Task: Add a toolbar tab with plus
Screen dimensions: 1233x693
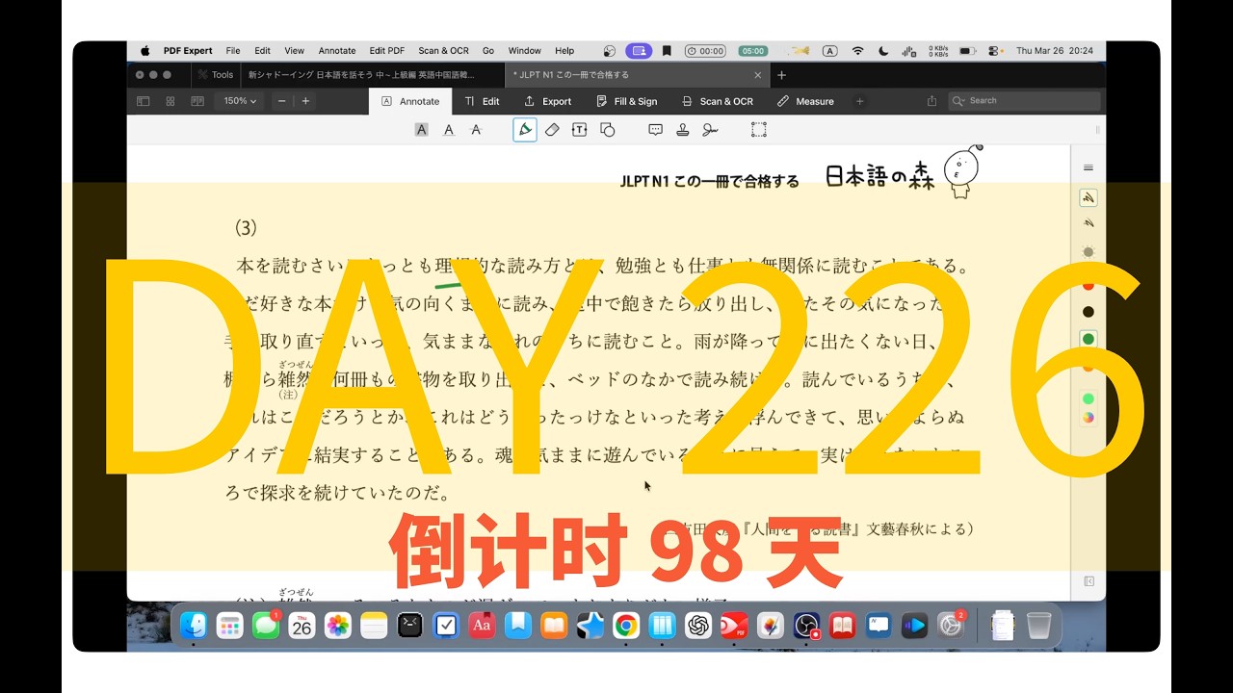Action: 860,101
